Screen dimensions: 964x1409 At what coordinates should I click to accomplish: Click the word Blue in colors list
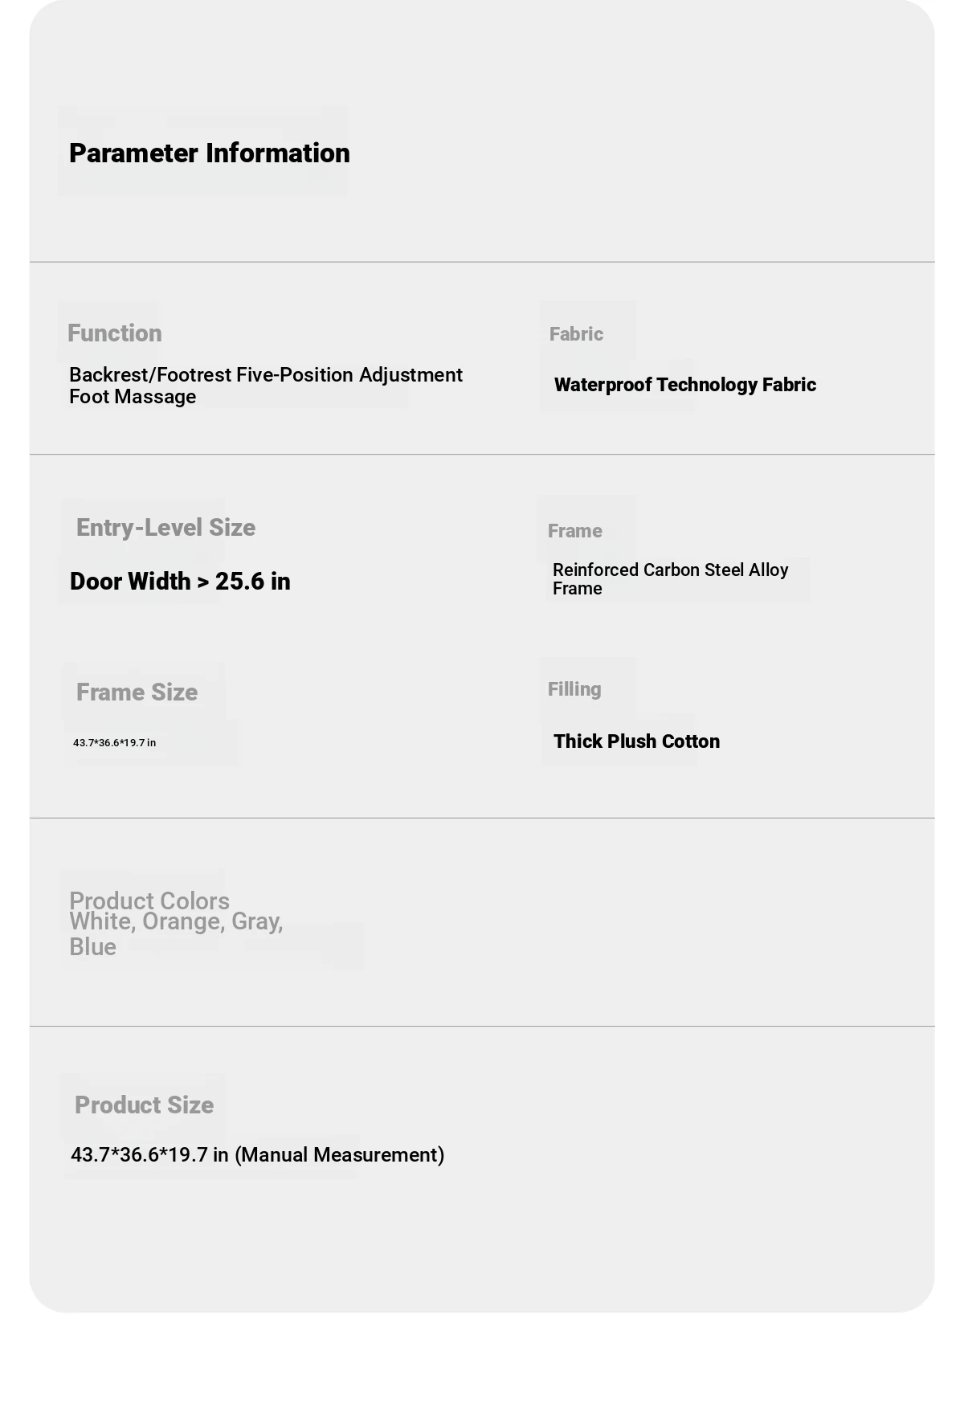coord(92,947)
